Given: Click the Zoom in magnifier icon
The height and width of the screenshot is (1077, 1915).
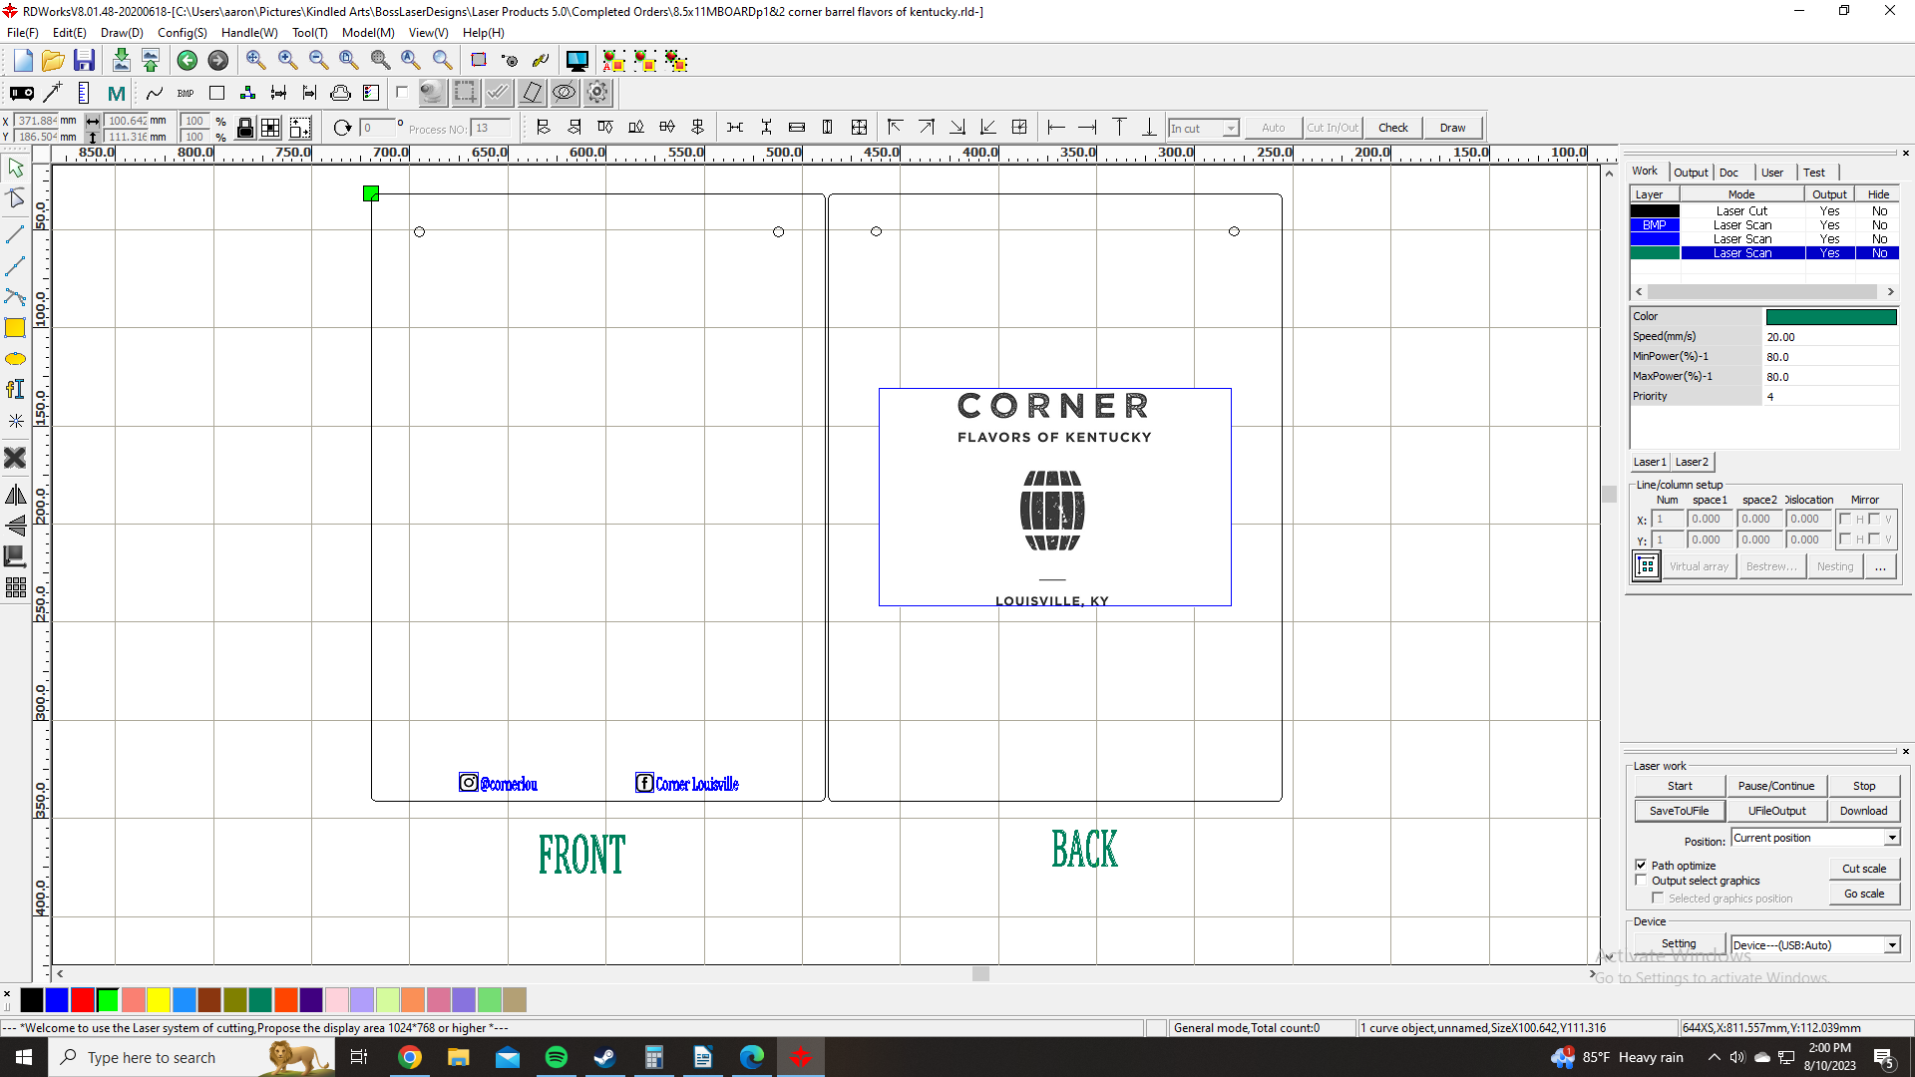Looking at the screenshot, I should click(x=287, y=61).
